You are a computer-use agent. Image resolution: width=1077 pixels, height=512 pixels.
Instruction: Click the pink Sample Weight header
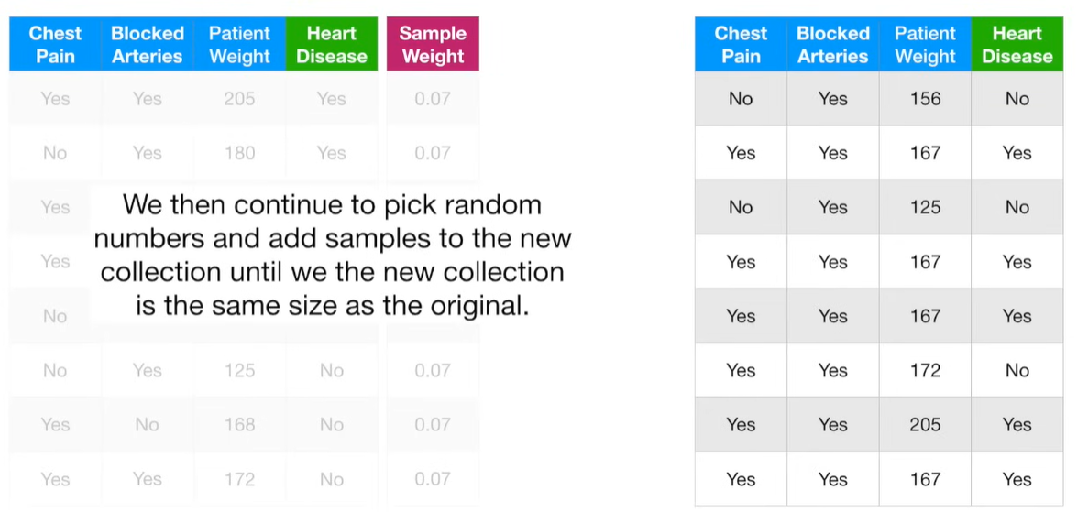433,45
